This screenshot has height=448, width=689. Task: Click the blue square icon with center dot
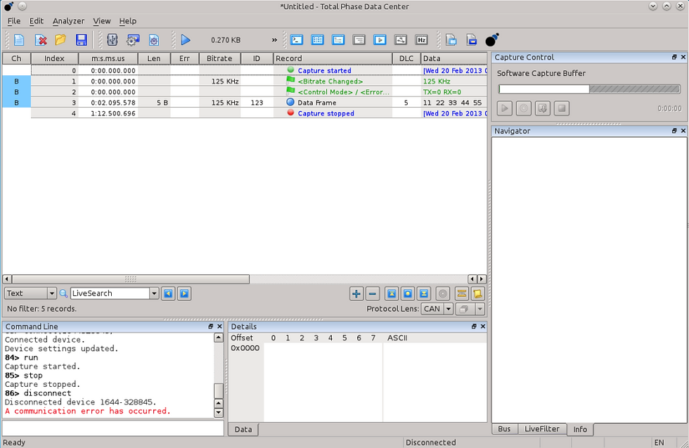[x=408, y=293]
